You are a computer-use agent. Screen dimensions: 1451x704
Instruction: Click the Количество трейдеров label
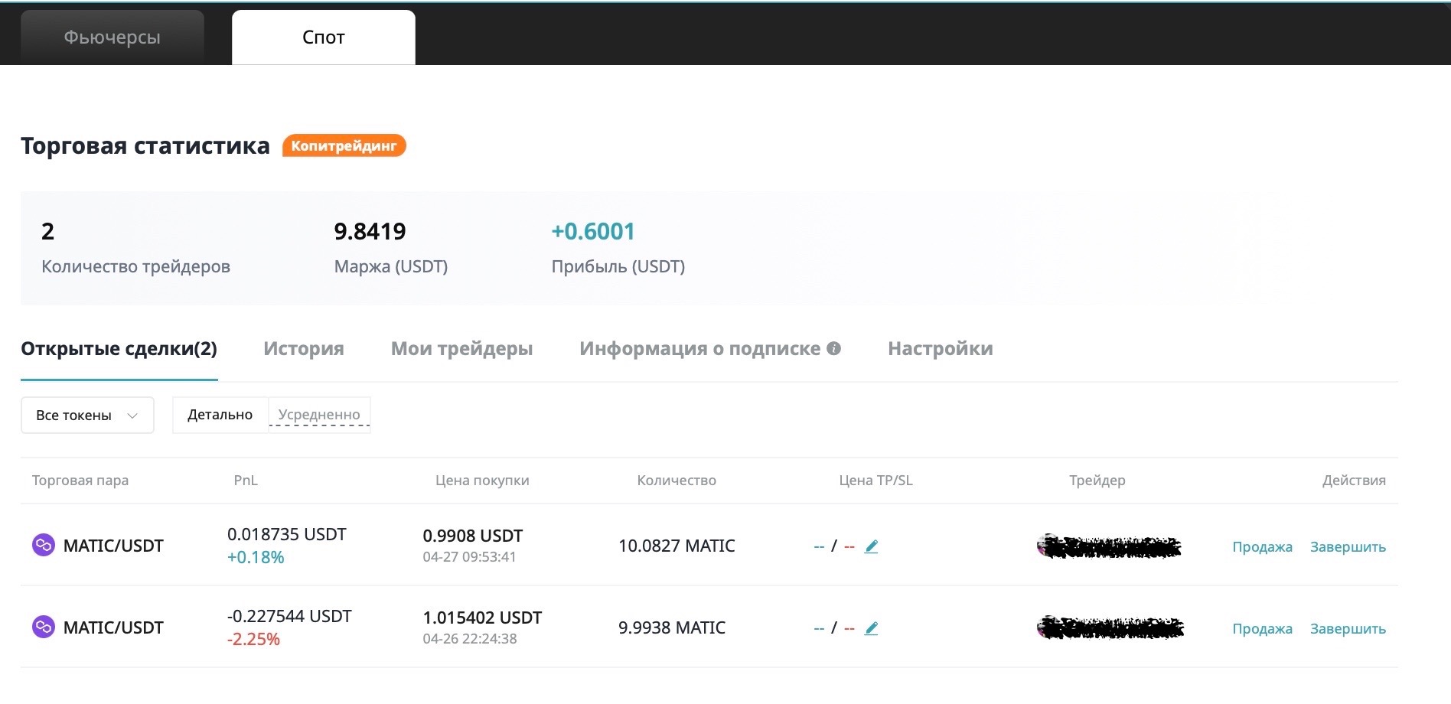(135, 266)
